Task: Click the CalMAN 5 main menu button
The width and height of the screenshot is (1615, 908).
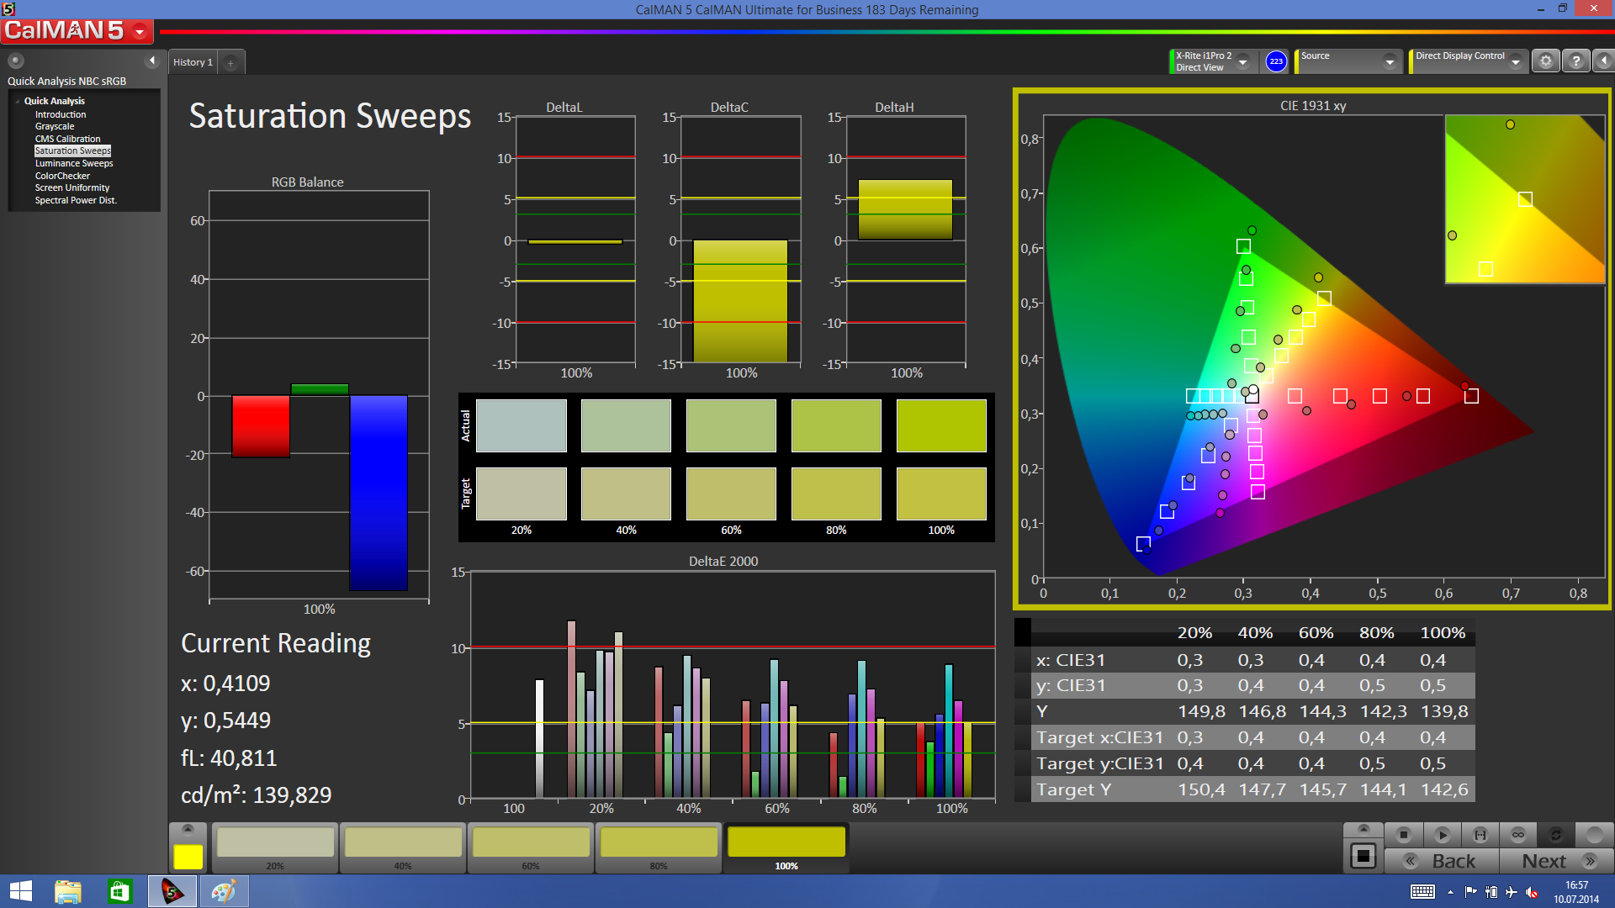Action: pyautogui.click(x=77, y=31)
